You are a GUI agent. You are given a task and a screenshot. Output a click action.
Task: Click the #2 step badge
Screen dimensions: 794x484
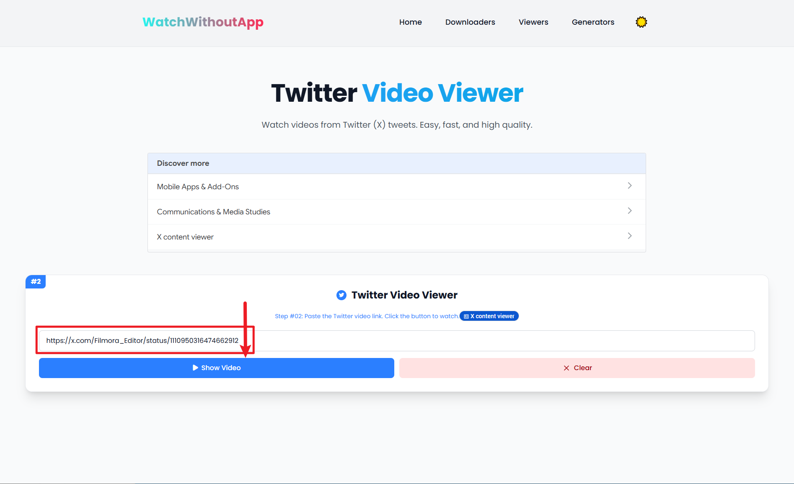click(x=36, y=281)
